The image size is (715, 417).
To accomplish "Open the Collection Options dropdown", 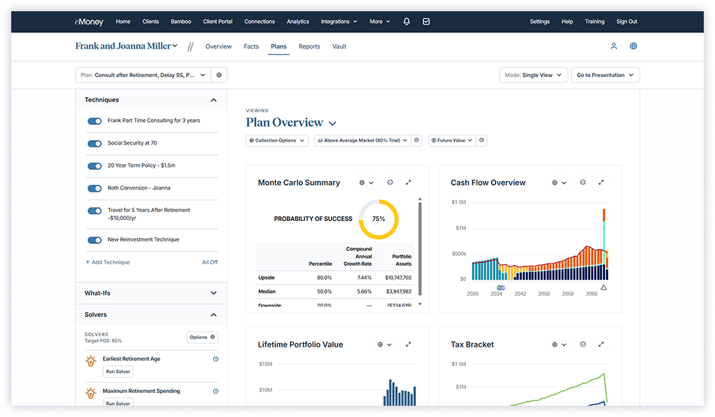I will tap(277, 140).
